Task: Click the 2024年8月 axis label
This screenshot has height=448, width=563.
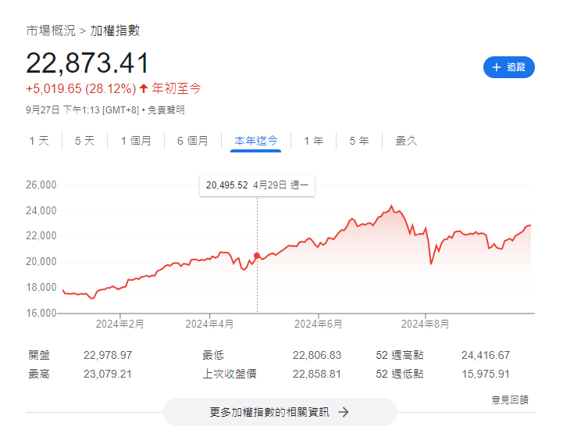Action: tap(426, 323)
